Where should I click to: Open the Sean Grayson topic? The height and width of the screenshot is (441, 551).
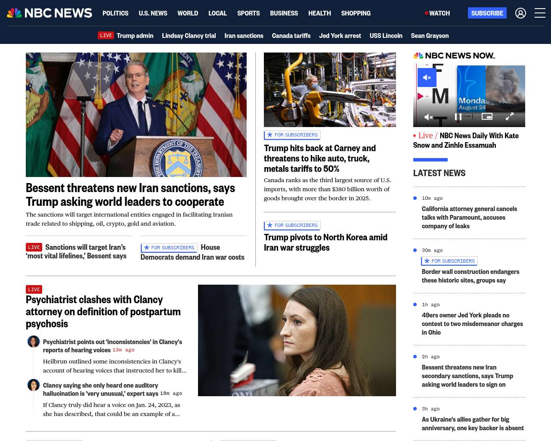point(430,36)
